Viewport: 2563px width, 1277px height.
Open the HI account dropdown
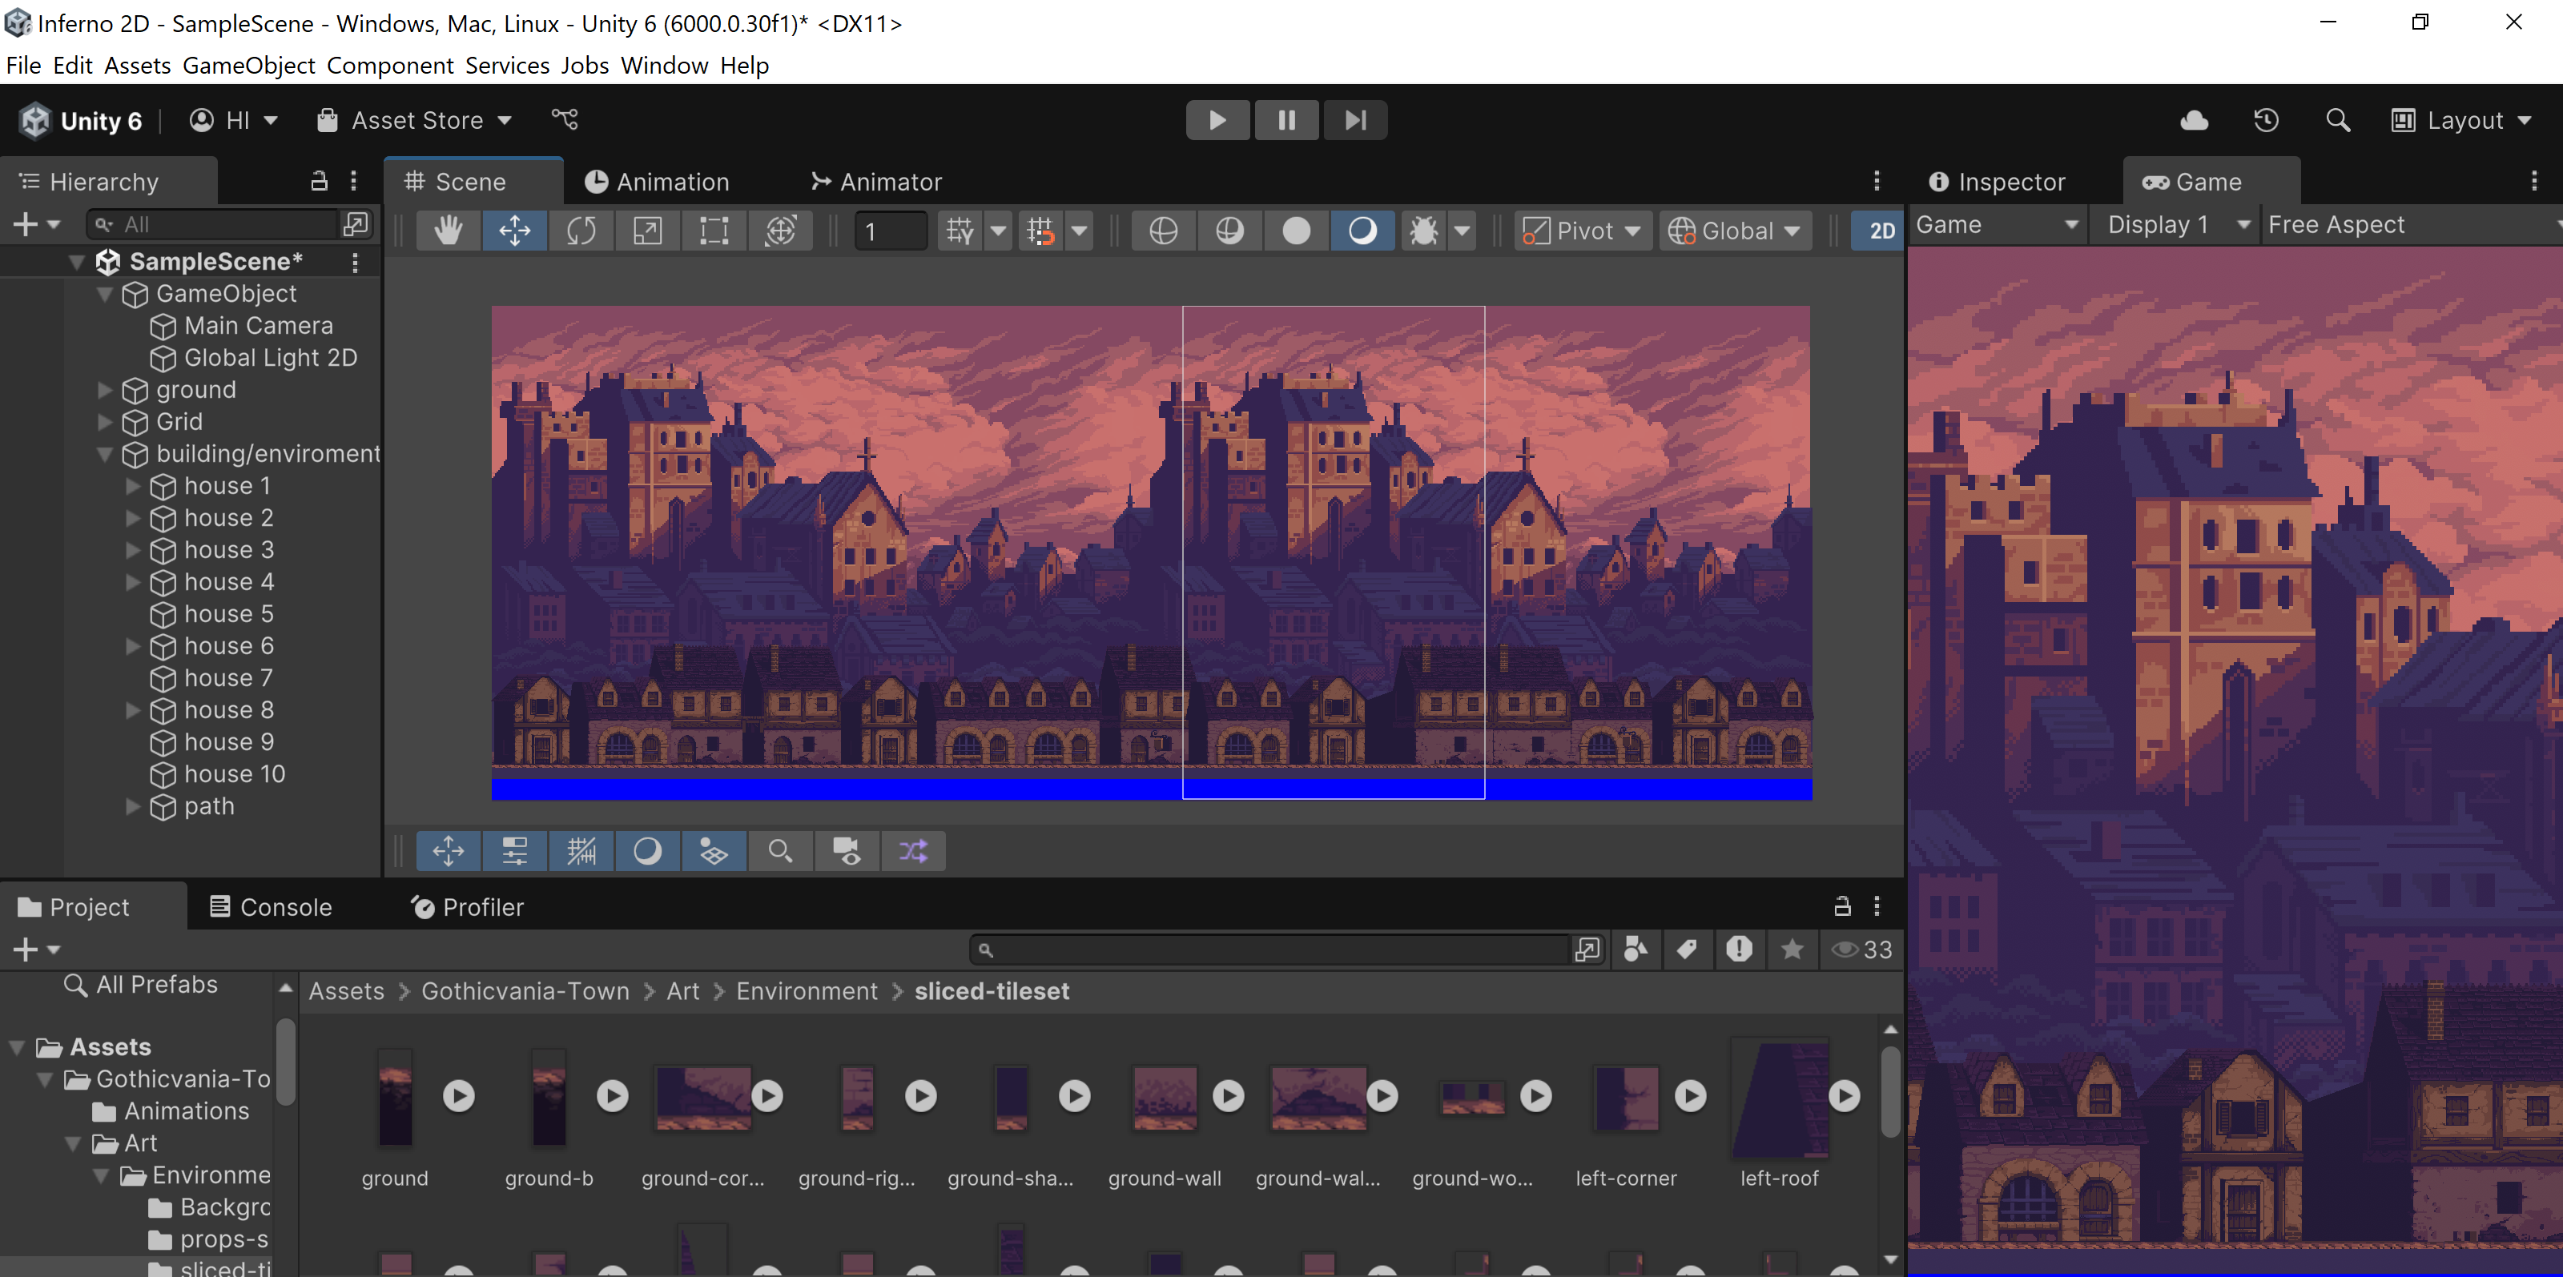point(234,120)
